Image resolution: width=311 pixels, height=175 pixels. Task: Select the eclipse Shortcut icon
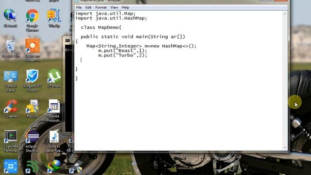(33, 141)
